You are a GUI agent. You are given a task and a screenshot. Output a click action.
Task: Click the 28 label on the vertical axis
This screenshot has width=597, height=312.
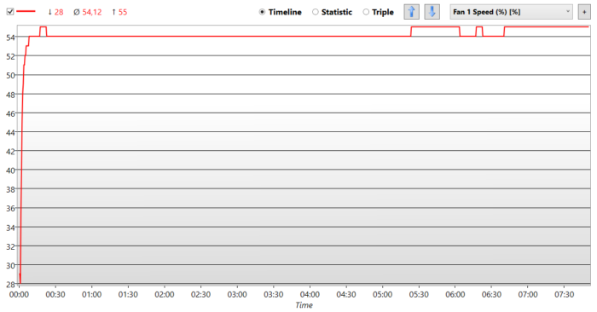point(10,284)
